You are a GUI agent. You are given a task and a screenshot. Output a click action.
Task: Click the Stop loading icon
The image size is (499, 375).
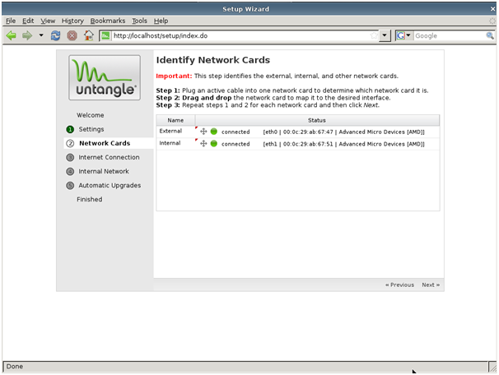point(72,35)
